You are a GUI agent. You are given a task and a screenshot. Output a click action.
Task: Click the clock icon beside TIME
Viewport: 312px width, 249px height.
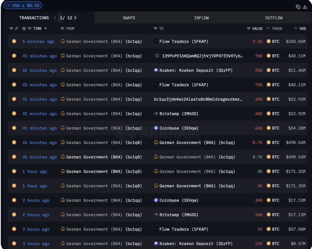click(24, 28)
